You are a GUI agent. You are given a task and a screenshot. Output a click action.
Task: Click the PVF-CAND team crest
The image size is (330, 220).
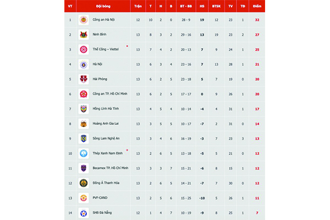click(x=84, y=198)
